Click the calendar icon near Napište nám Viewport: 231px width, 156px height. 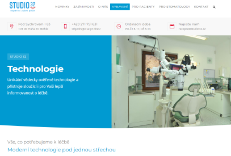[172, 27]
